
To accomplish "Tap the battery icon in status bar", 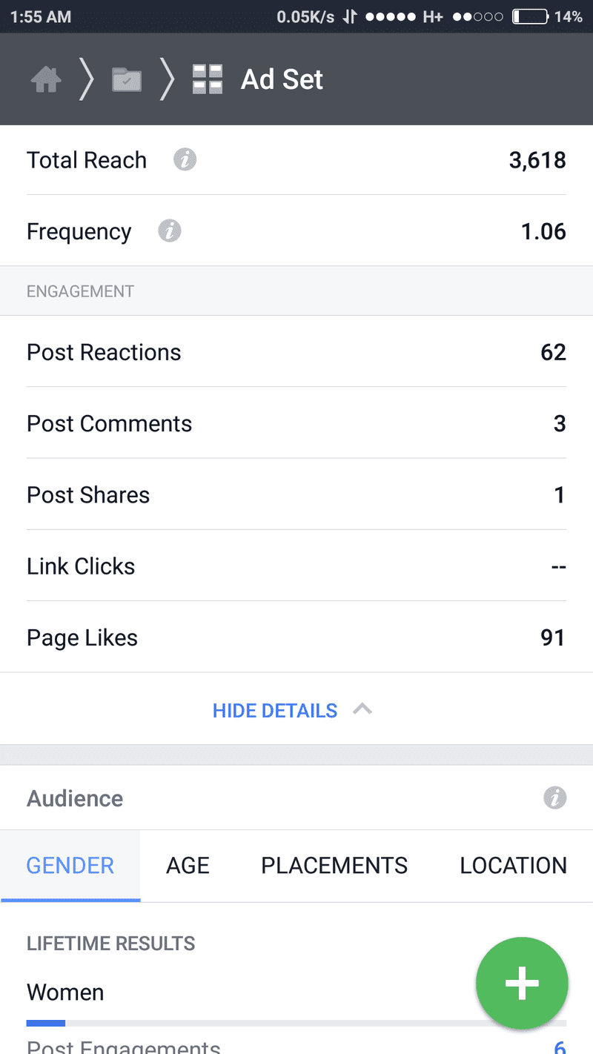I will [x=529, y=16].
